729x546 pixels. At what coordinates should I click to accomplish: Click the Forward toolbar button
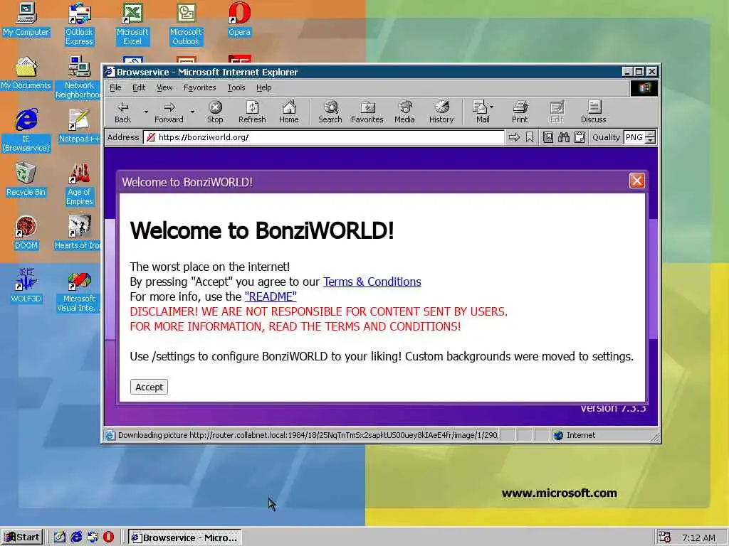[169, 112]
